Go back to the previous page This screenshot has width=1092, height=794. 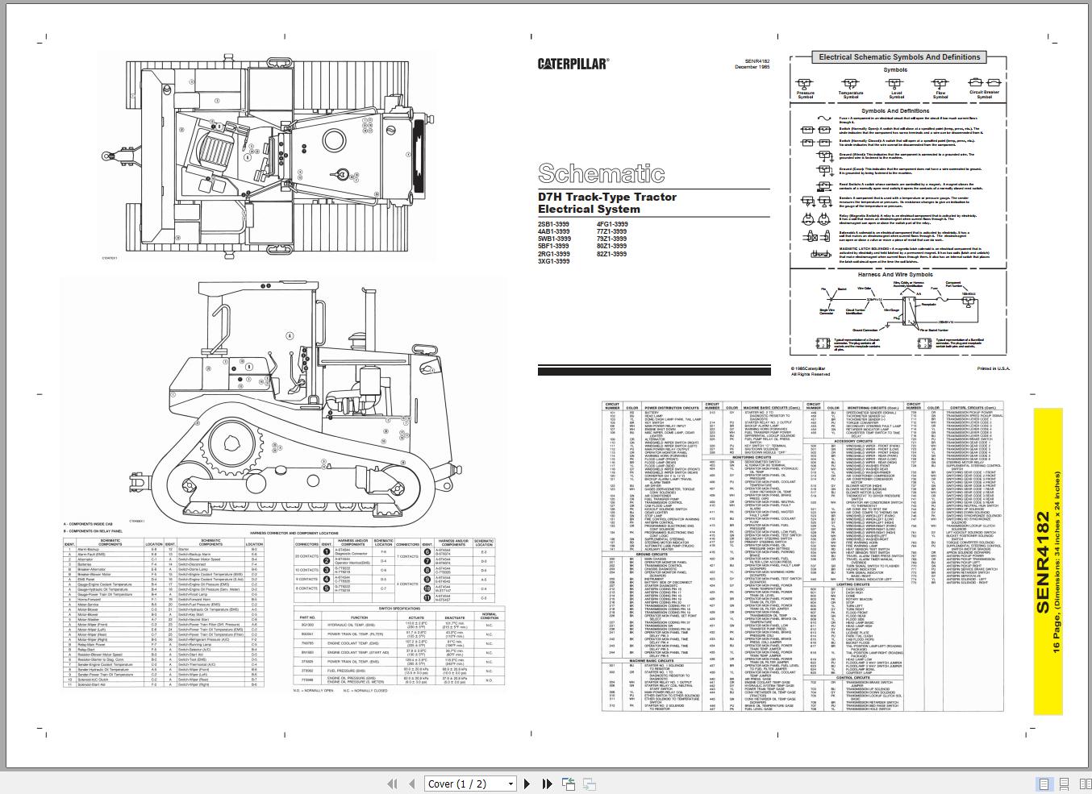(410, 784)
